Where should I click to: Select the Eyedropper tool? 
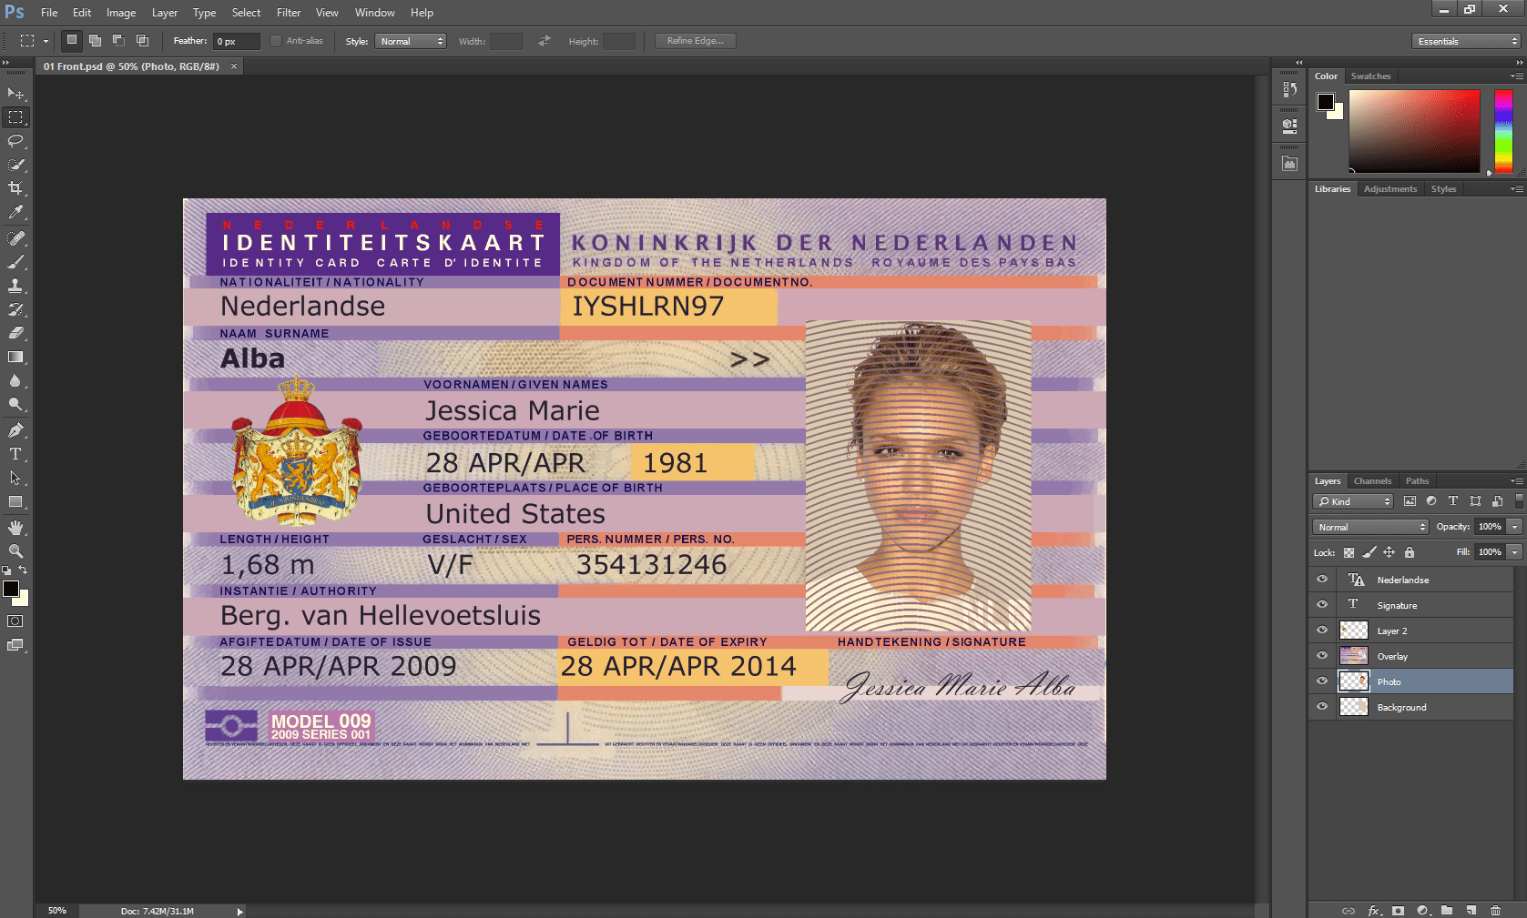pyautogui.click(x=15, y=212)
